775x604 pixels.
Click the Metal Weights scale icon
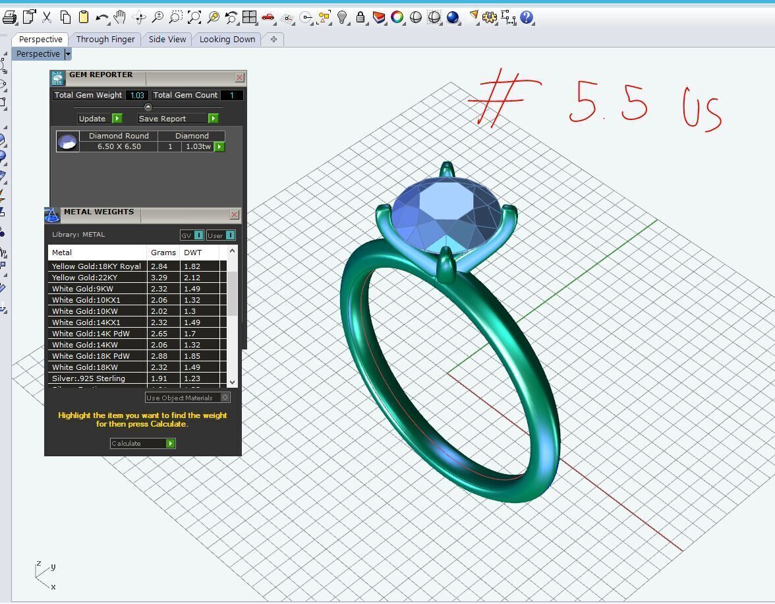[52, 215]
